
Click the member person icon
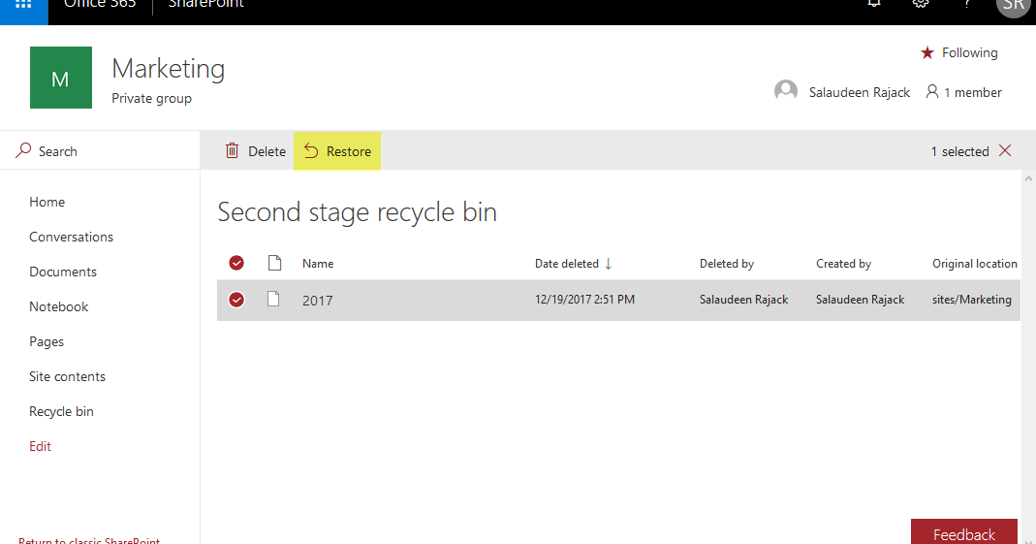point(931,92)
